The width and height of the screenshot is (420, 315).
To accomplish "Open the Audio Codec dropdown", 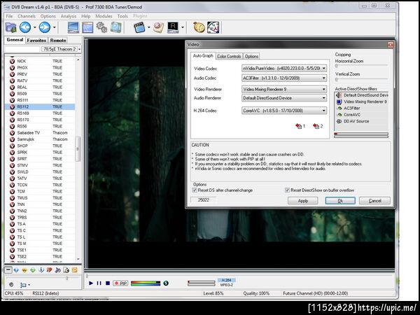I will (x=284, y=78).
